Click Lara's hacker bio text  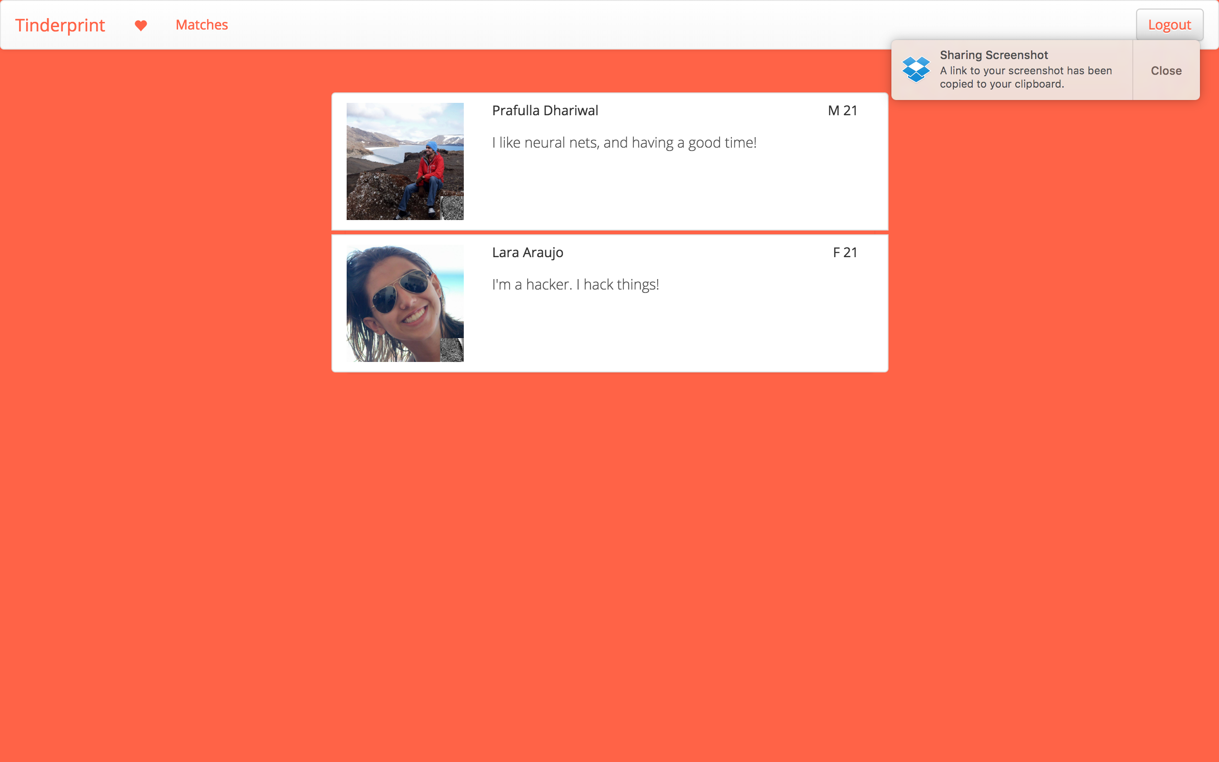575,285
